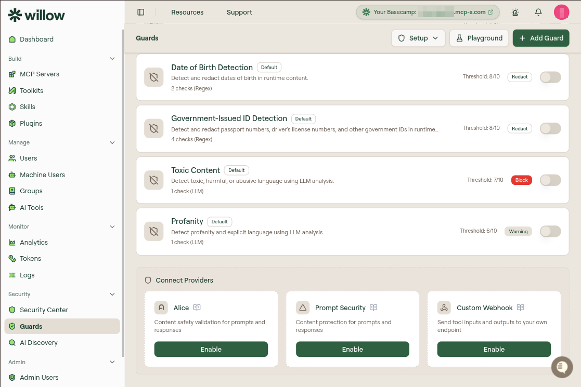This screenshot has width=581, height=387.
Task: Open the Your Basecamp link
Action: pyautogui.click(x=428, y=12)
